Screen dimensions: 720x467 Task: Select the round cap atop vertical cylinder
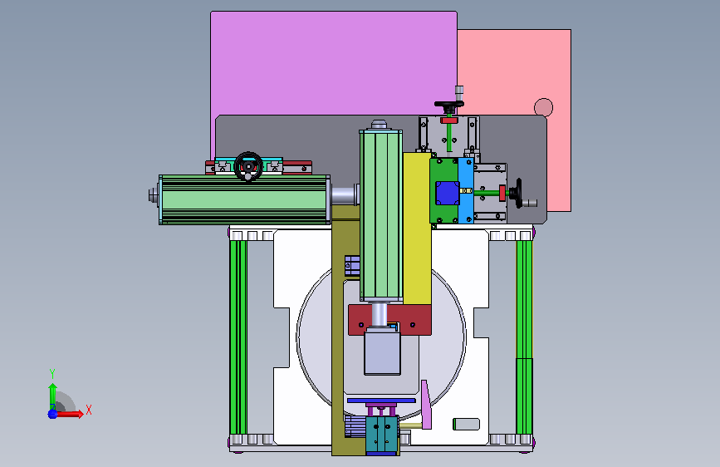(380, 125)
